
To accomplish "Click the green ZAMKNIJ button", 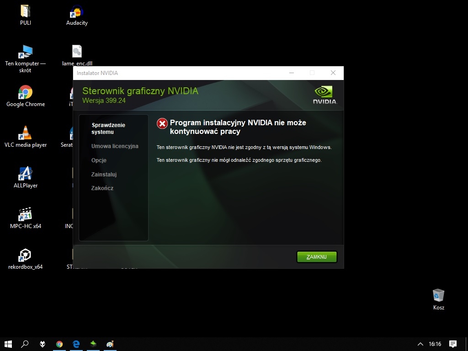I will point(317,257).
